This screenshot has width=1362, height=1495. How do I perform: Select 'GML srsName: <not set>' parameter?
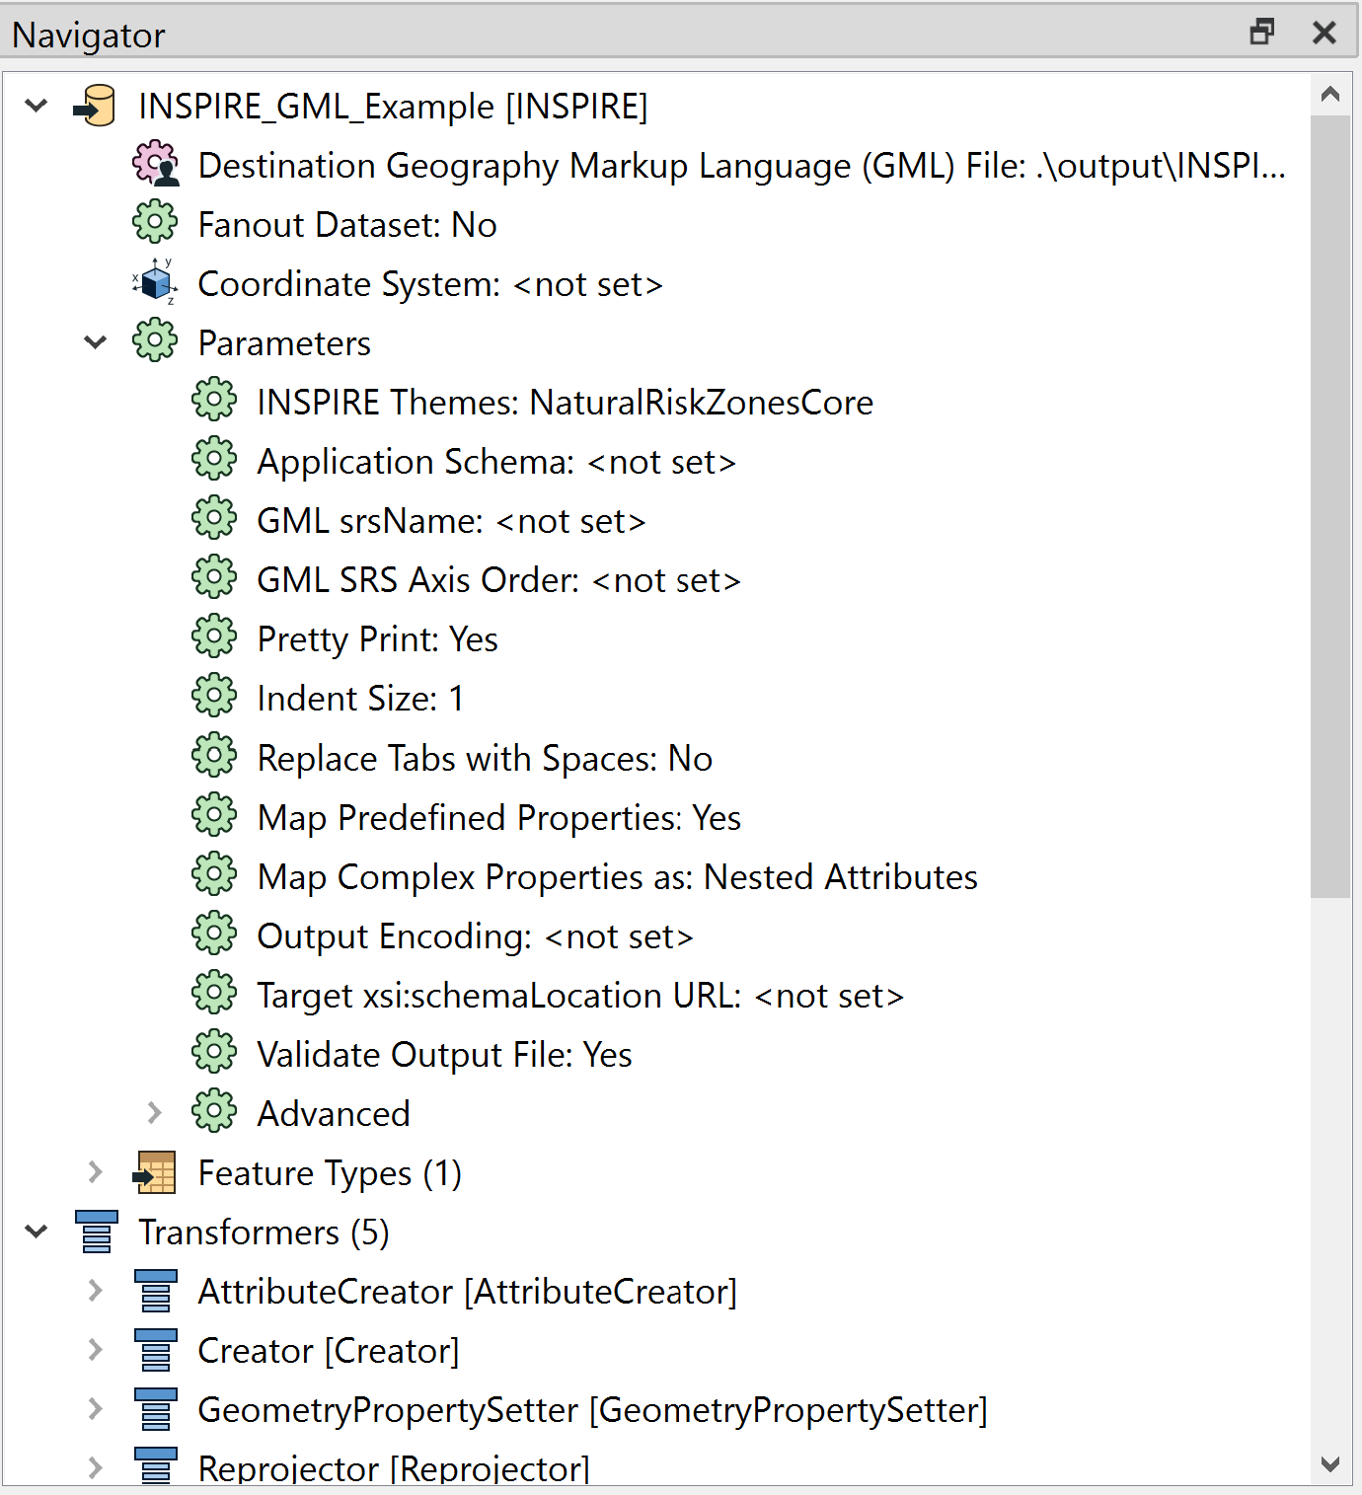click(x=451, y=521)
